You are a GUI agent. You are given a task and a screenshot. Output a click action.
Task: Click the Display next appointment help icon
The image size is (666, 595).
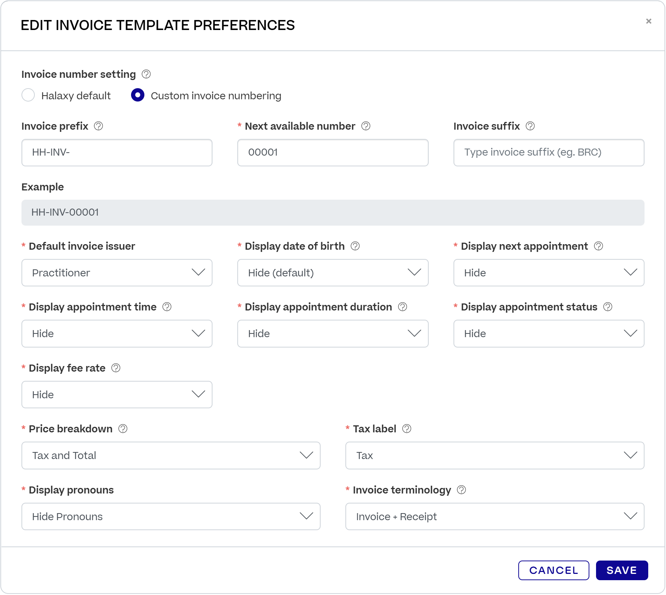click(x=599, y=246)
